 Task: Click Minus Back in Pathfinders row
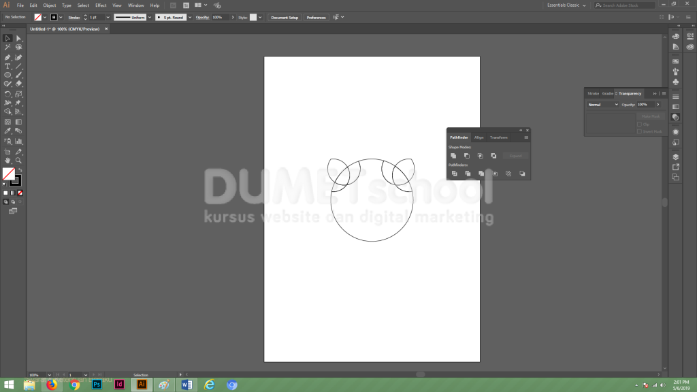[x=522, y=174]
